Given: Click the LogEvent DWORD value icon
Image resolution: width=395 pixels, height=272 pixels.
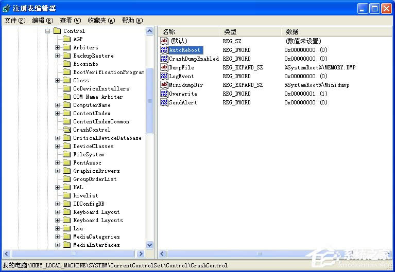Looking at the screenshot, I should [x=164, y=76].
